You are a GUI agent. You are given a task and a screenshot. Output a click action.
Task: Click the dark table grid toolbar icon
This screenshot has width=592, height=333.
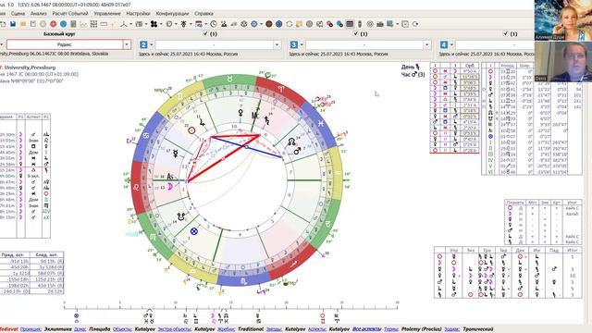[x=350, y=24]
